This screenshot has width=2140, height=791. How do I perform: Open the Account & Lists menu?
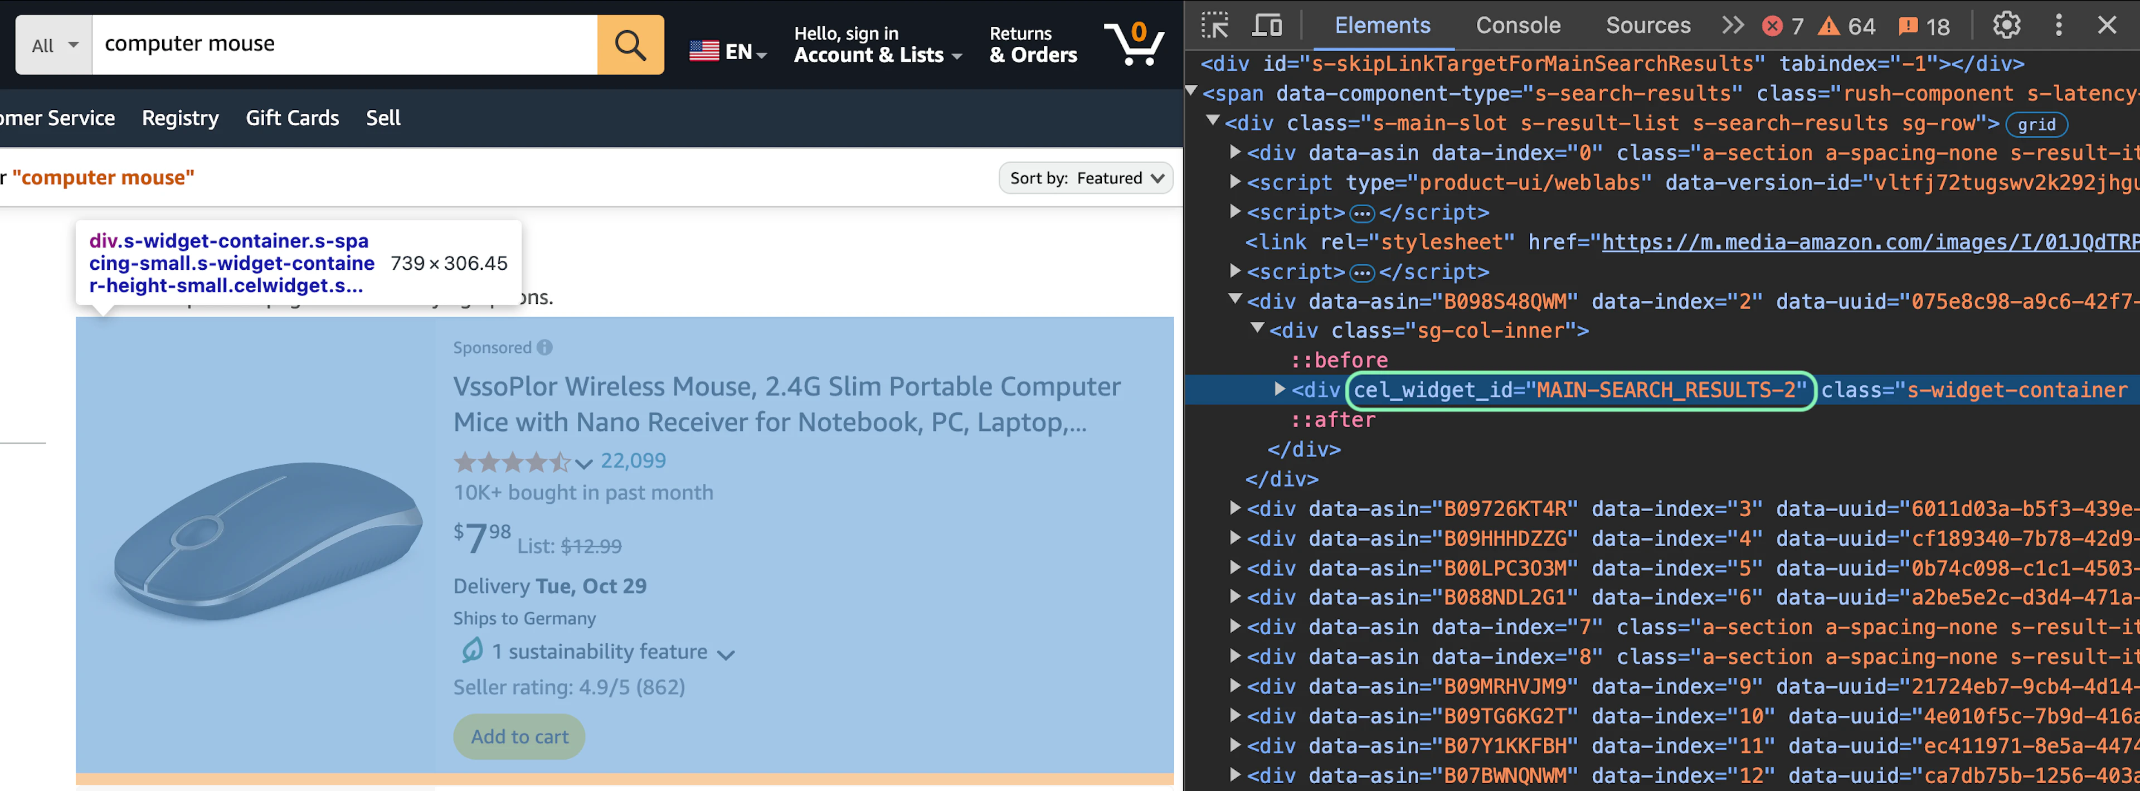click(x=877, y=45)
